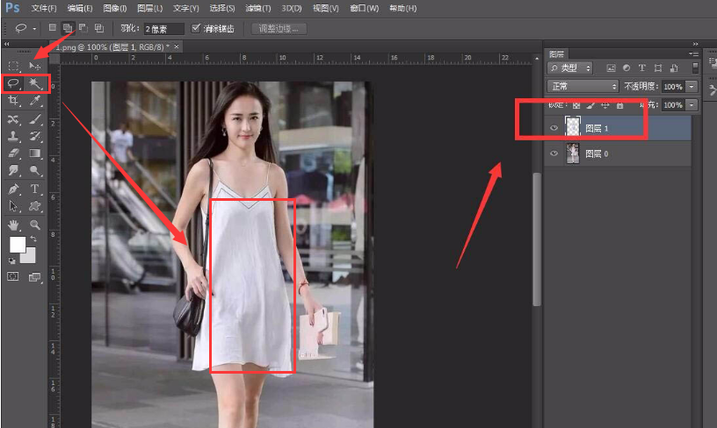Screen dimensions: 717x428
Task: Choose New selection mode in options bar
Action: point(53,28)
